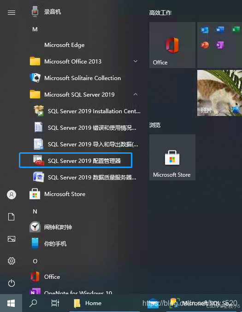Click the Microsoft Store bag icon in app list
242x312 pixels.
click(35, 194)
